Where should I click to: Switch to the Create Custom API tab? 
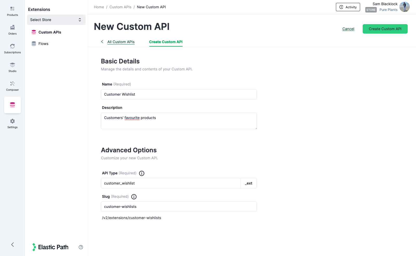pyautogui.click(x=166, y=42)
